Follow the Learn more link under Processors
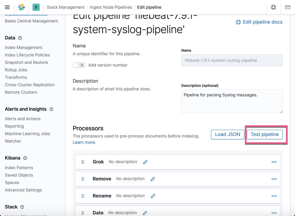 coord(84,142)
